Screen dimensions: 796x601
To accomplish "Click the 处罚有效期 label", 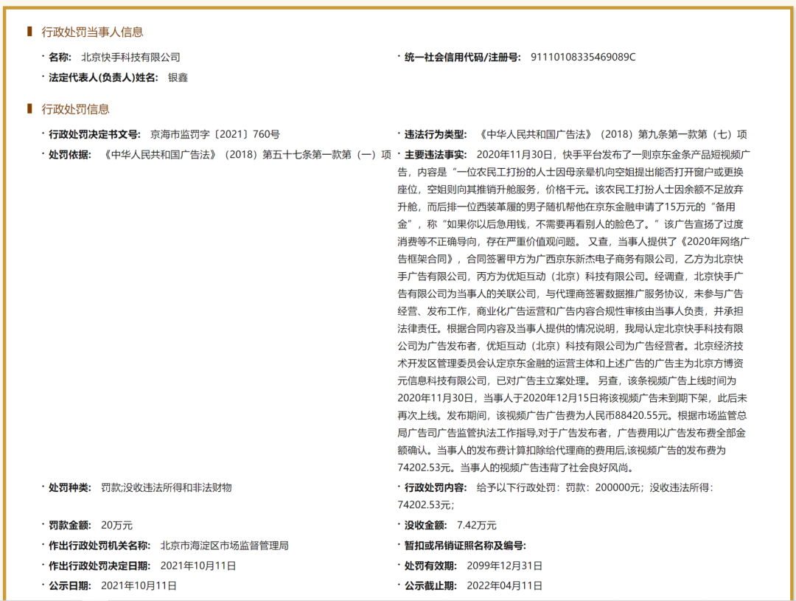I will (x=430, y=566).
